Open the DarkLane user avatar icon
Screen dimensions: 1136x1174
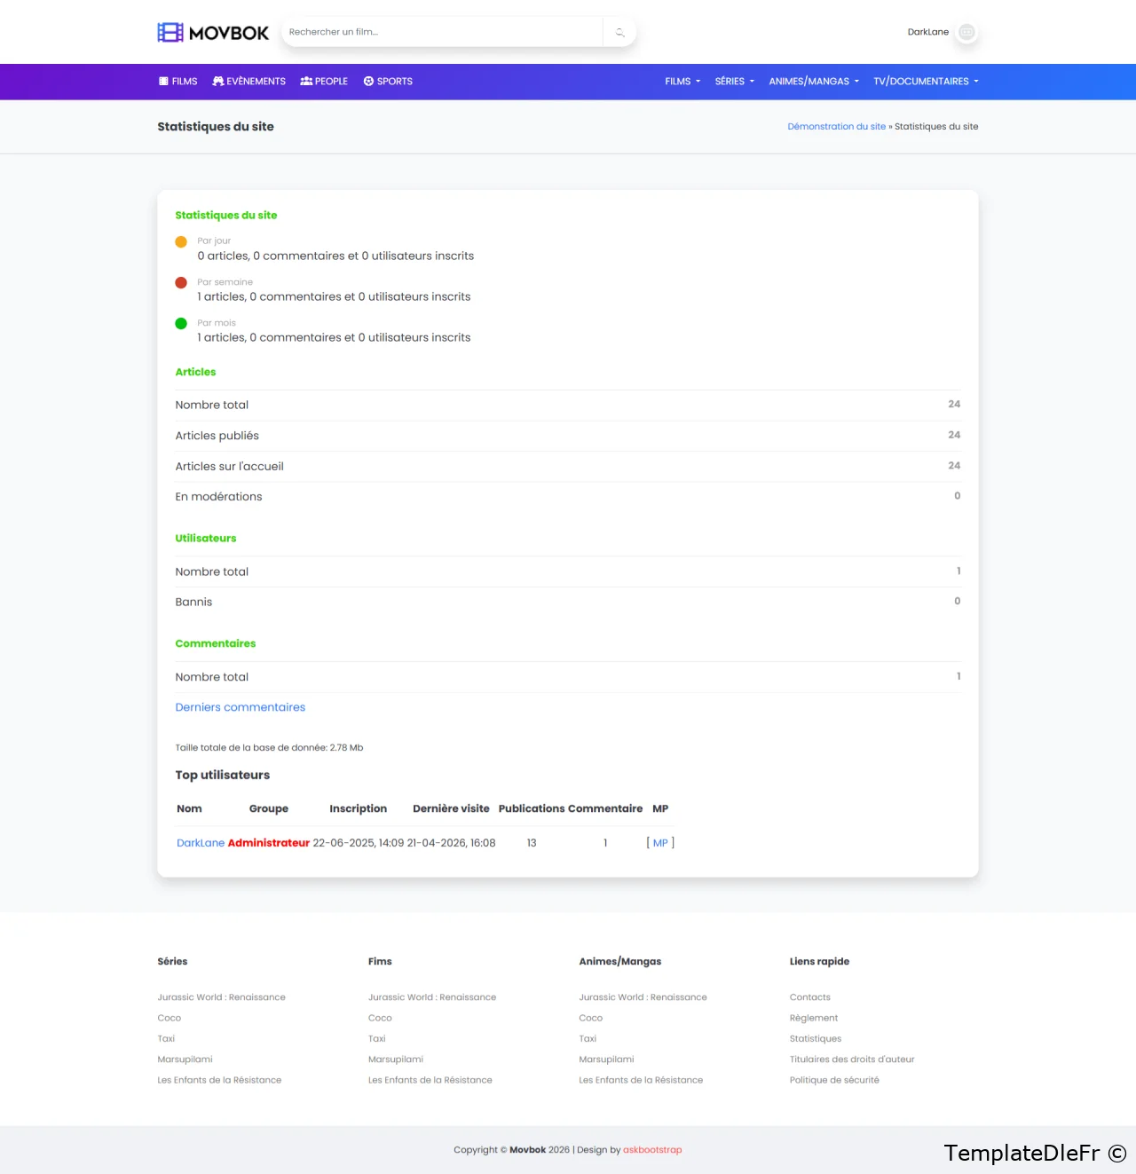point(966,32)
